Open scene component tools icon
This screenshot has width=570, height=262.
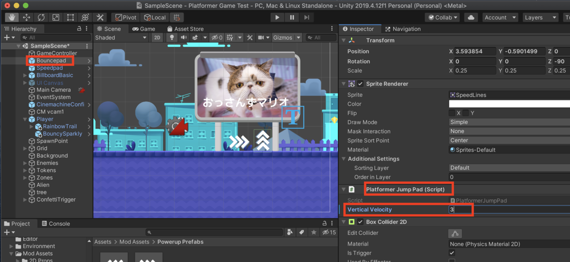click(250, 37)
